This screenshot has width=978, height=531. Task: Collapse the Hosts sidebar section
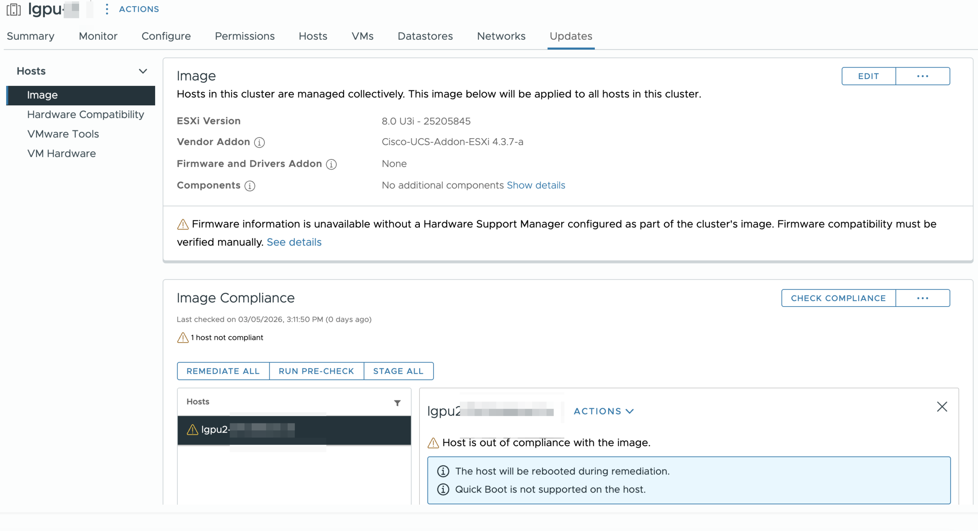click(x=143, y=71)
